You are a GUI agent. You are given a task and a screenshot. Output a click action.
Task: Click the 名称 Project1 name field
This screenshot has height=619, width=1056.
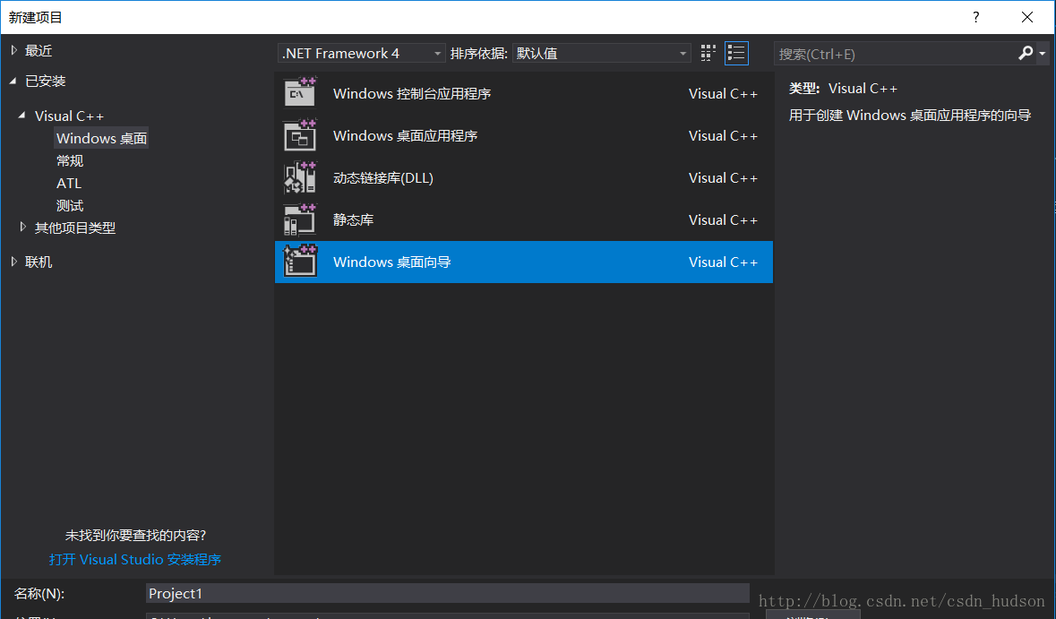point(447,593)
